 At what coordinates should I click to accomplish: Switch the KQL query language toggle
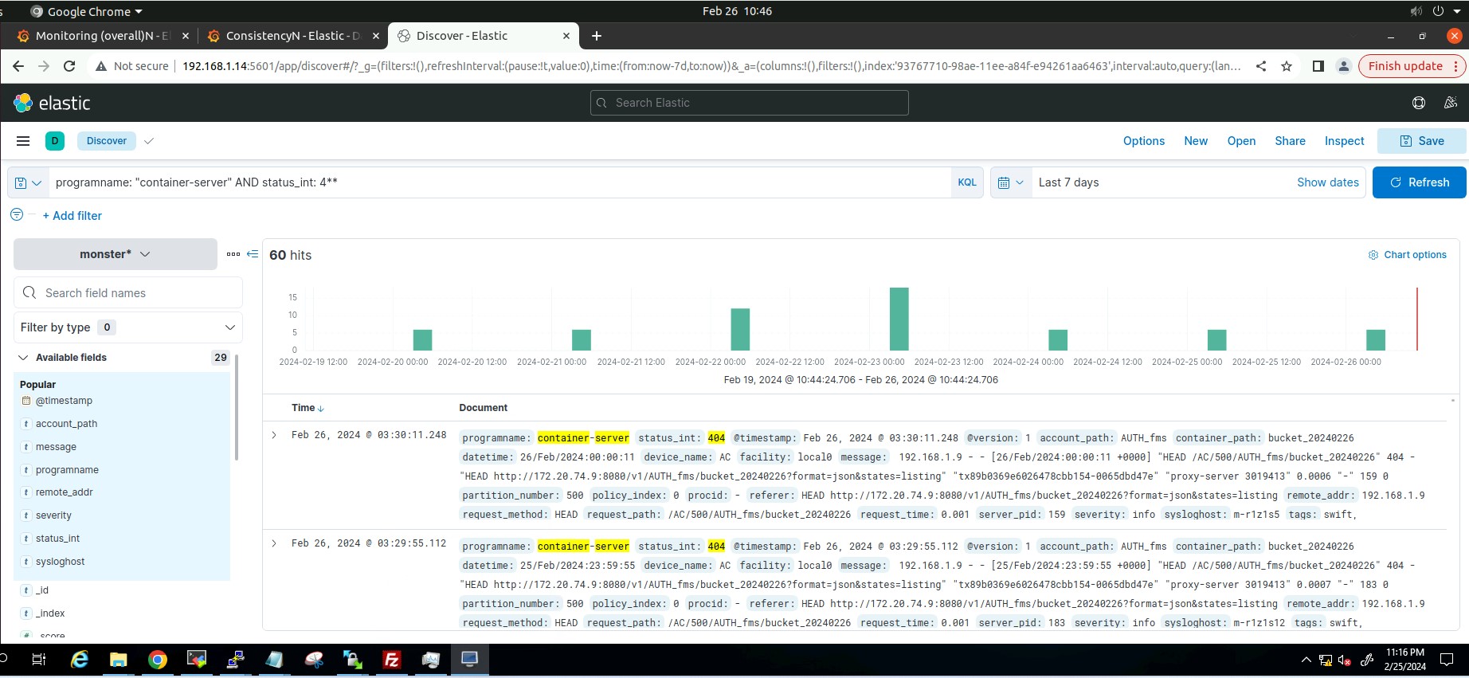(x=966, y=182)
